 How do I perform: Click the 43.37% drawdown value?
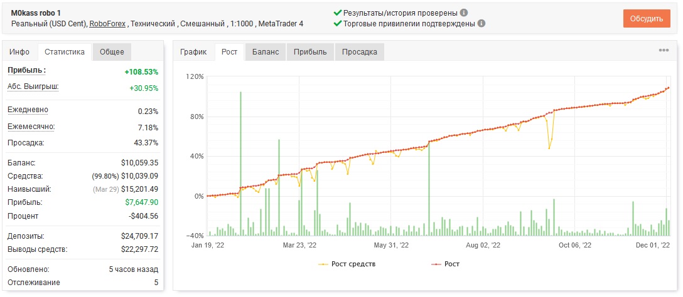click(146, 143)
